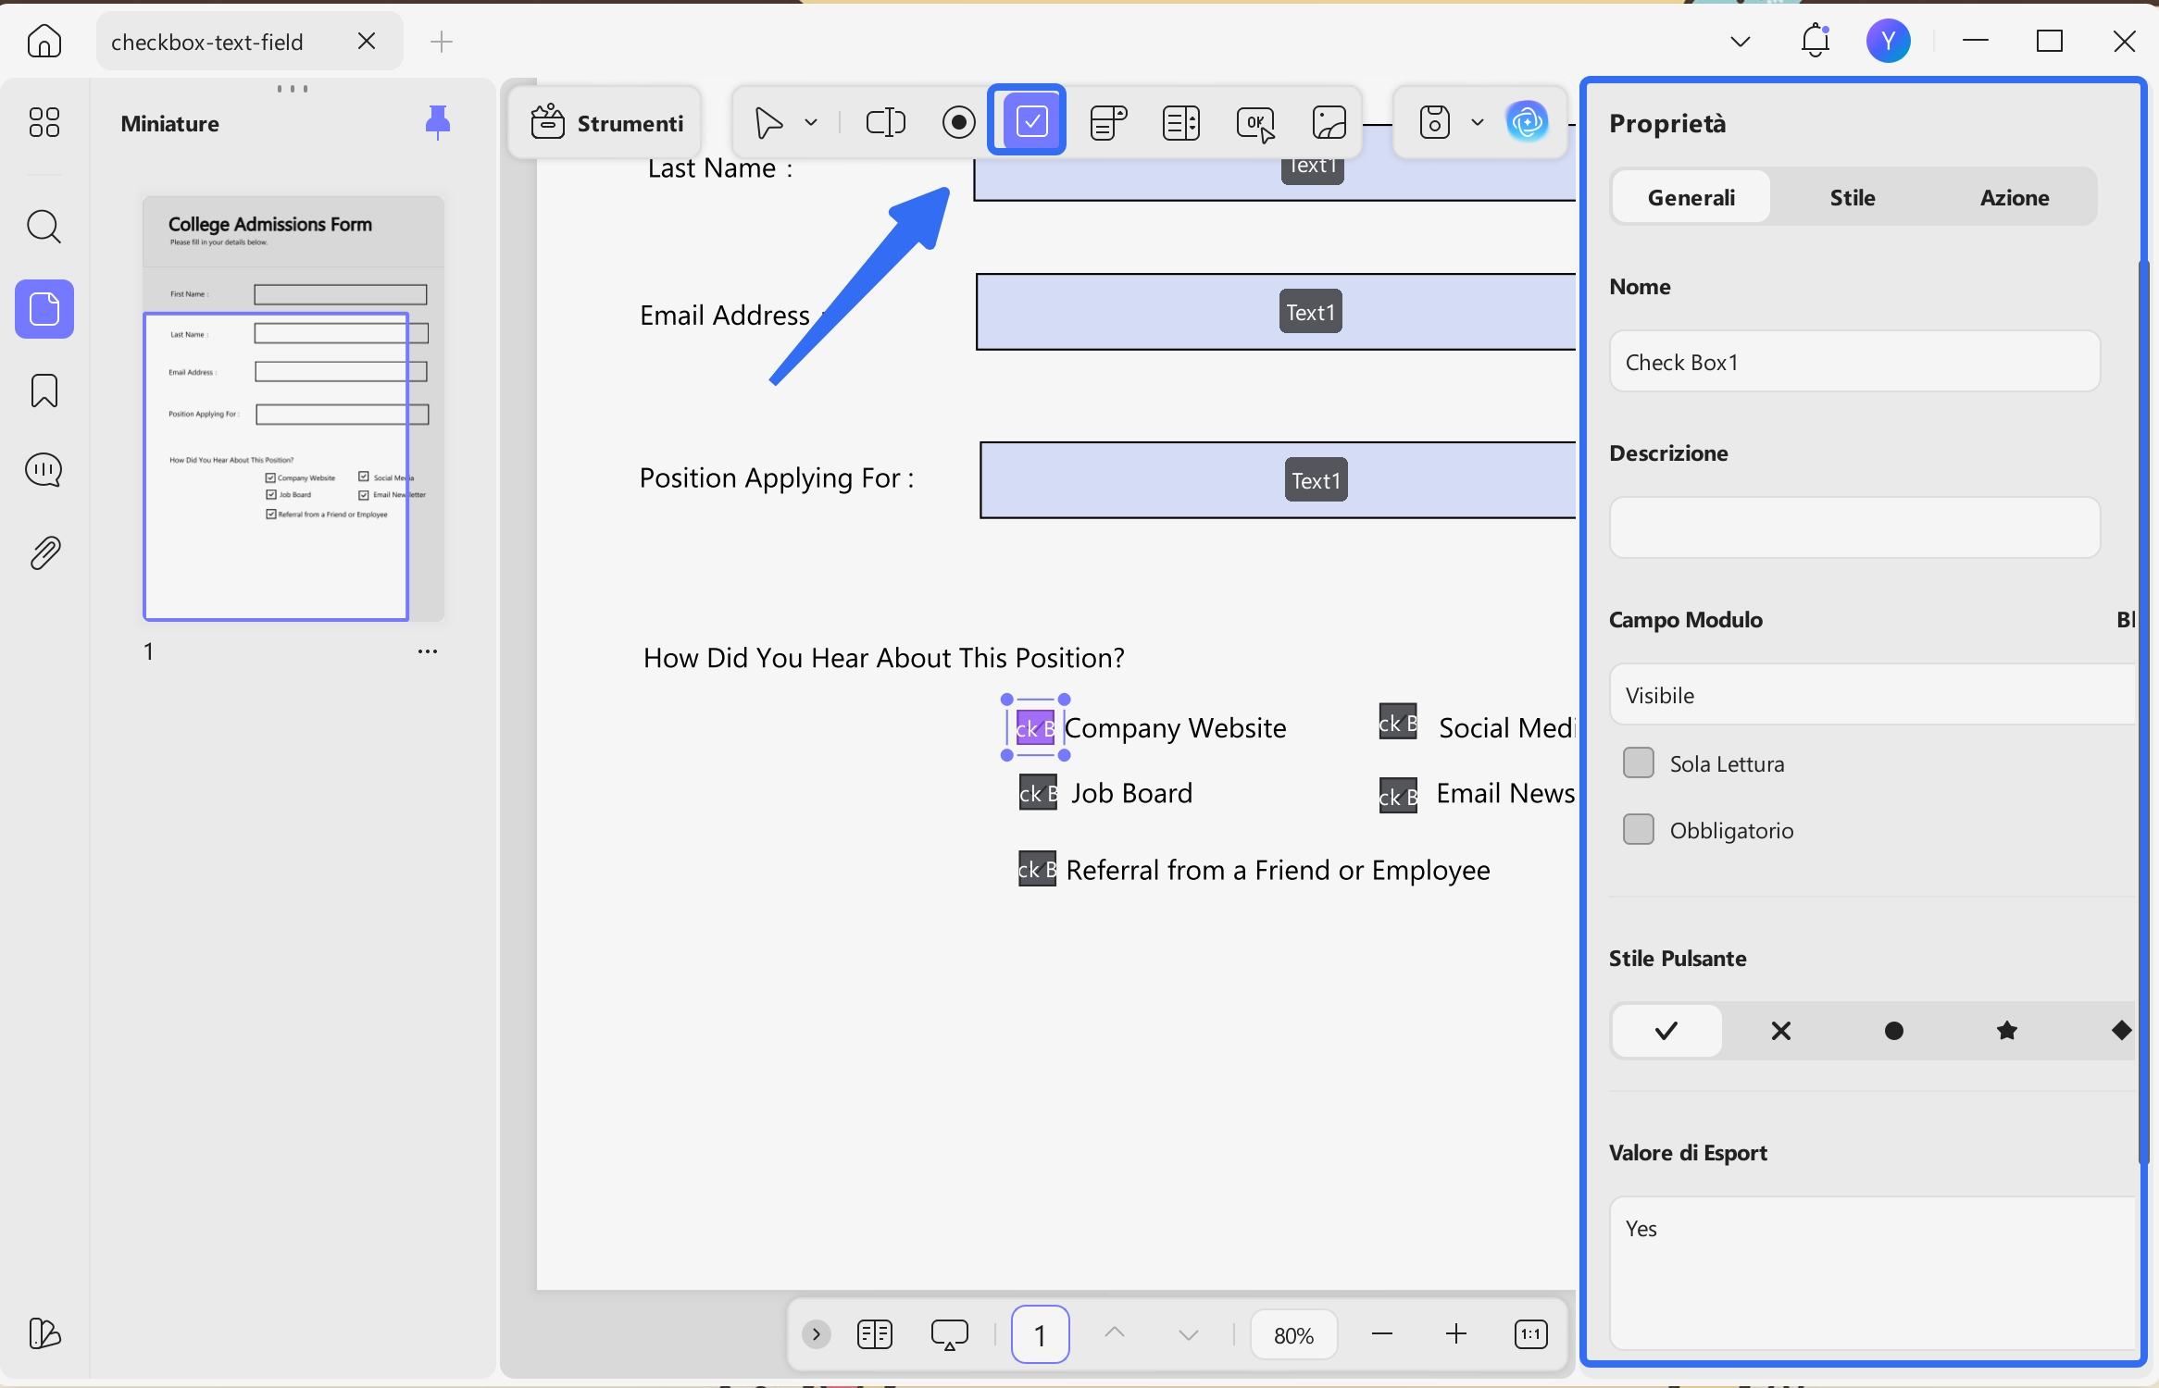Open the thumbnails page sidebar icon
The height and width of the screenshot is (1388, 2159).
point(44,309)
